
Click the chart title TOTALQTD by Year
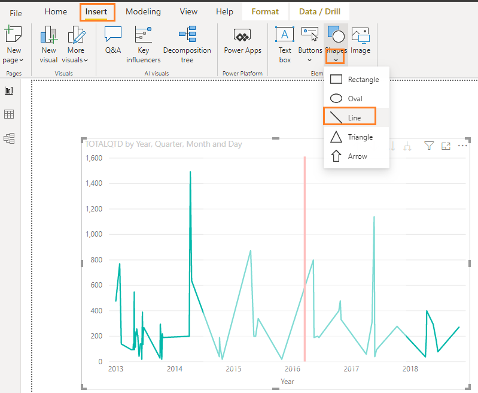163,144
